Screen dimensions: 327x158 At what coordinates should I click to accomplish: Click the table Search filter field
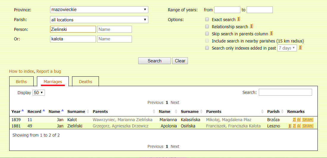click(285, 92)
